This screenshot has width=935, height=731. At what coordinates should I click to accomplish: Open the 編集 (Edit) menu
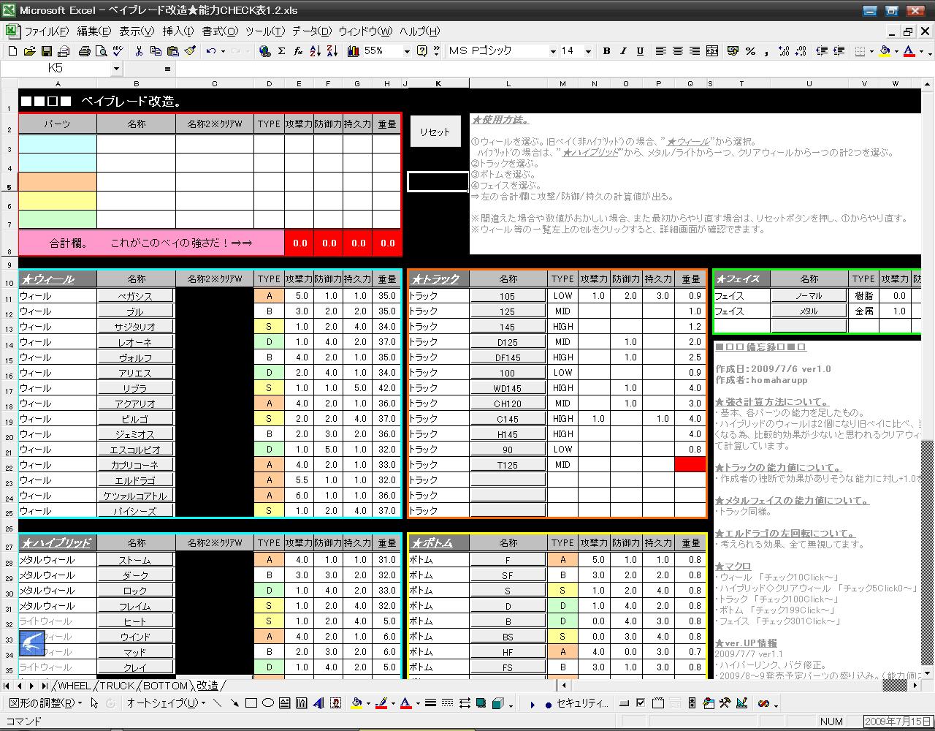click(94, 31)
